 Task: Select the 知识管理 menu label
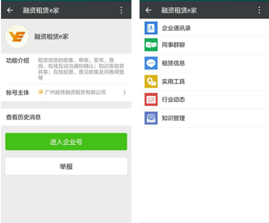tap(174, 118)
